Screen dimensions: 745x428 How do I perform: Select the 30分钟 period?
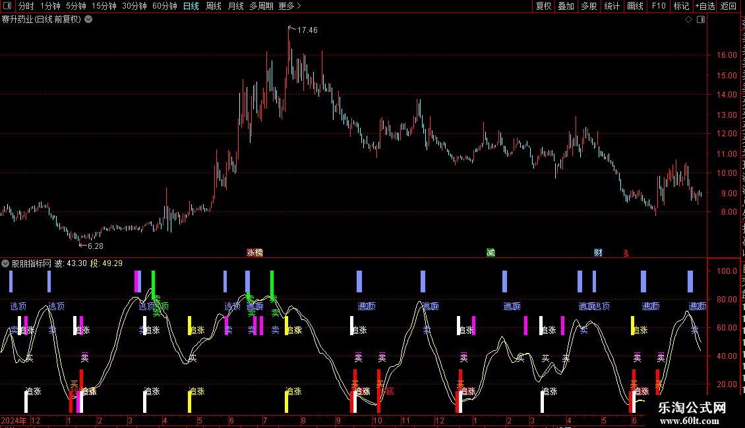pyautogui.click(x=134, y=6)
